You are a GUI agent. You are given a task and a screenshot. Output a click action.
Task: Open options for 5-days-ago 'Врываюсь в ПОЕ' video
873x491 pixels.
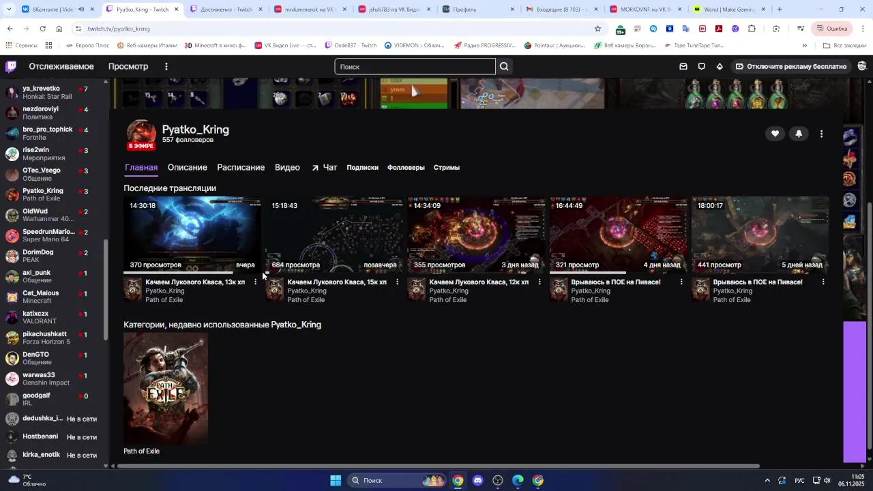(x=823, y=282)
